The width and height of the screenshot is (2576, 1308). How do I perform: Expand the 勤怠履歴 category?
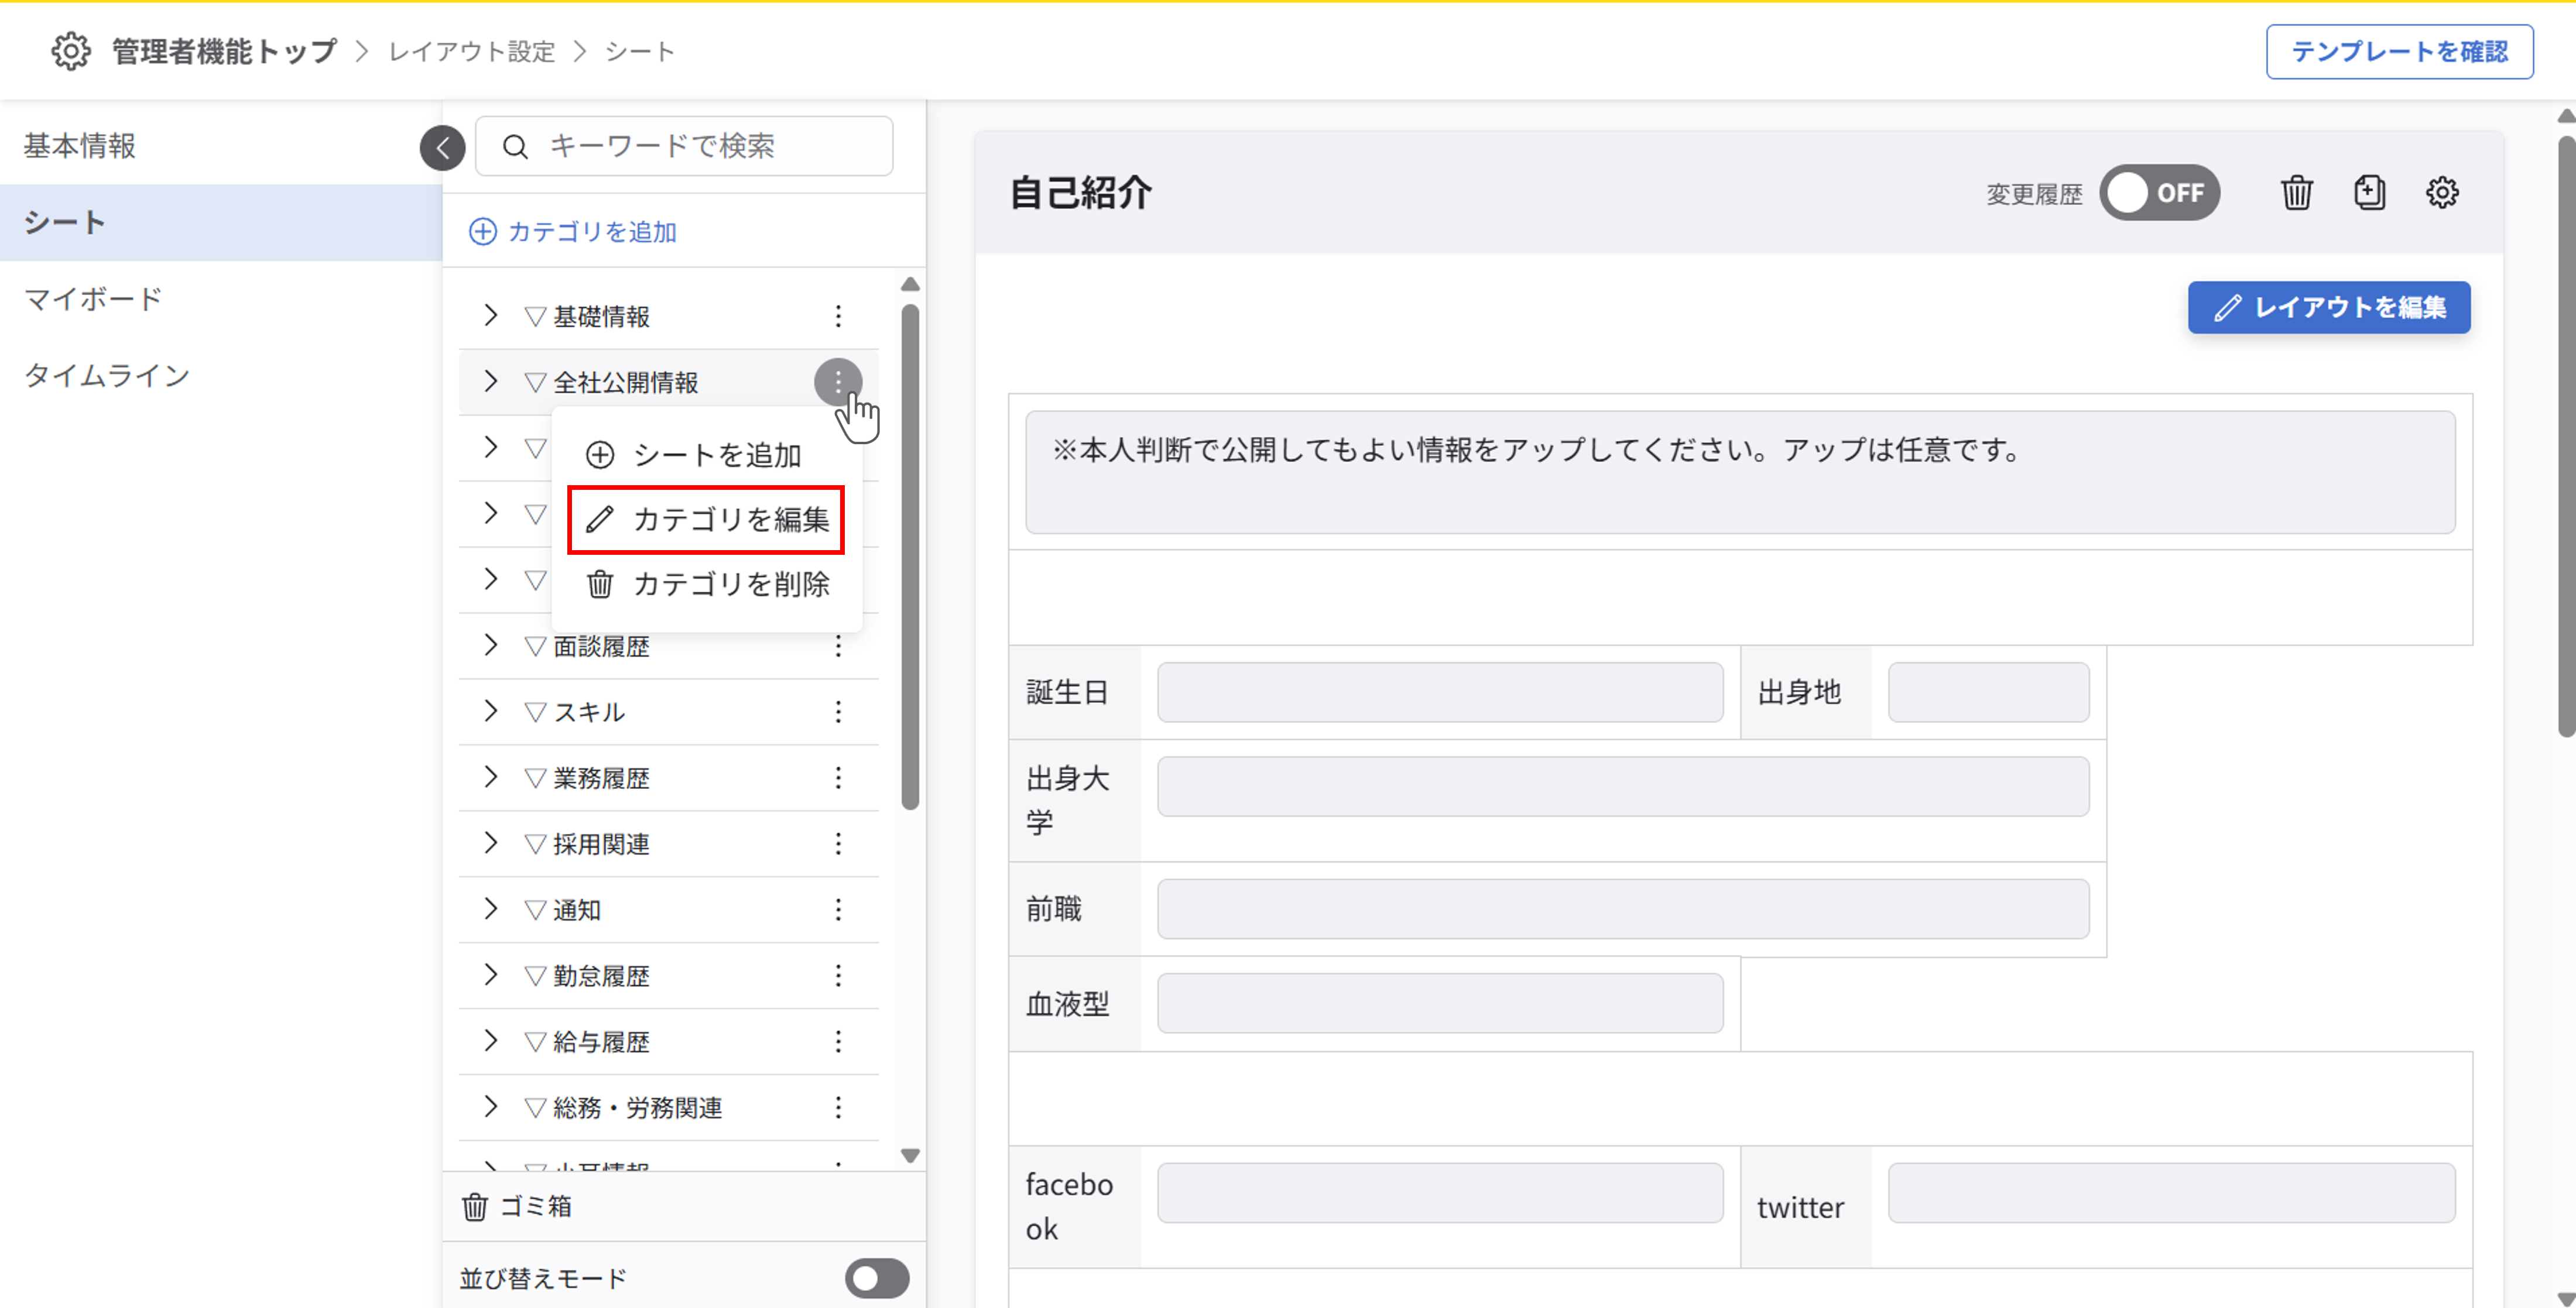[x=490, y=976]
